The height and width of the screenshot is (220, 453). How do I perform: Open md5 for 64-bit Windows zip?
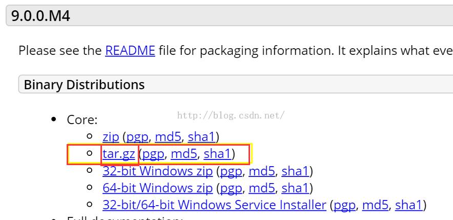(261, 188)
